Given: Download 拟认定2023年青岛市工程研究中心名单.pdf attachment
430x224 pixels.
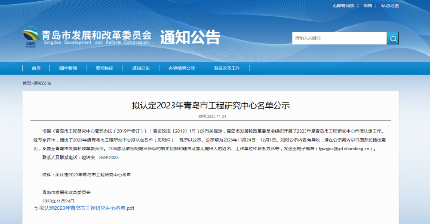Looking at the screenshot, I should click(x=86, y=208).
